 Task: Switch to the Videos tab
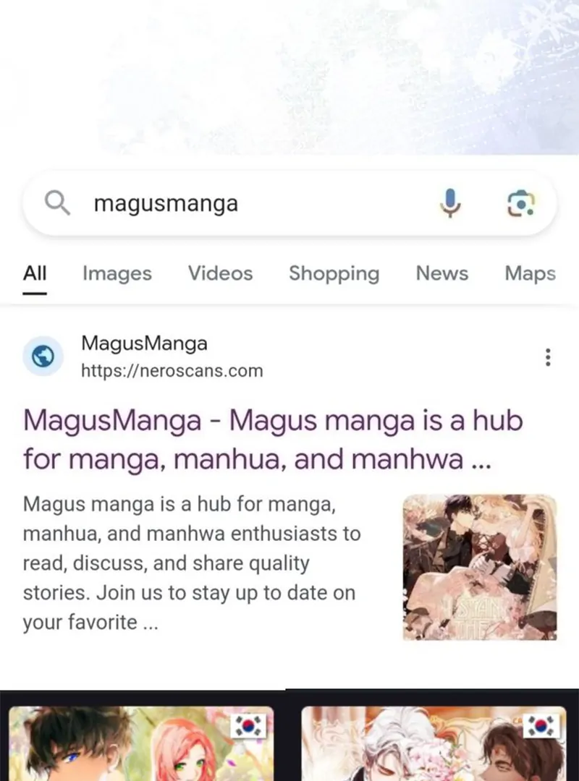pos(221,273)
